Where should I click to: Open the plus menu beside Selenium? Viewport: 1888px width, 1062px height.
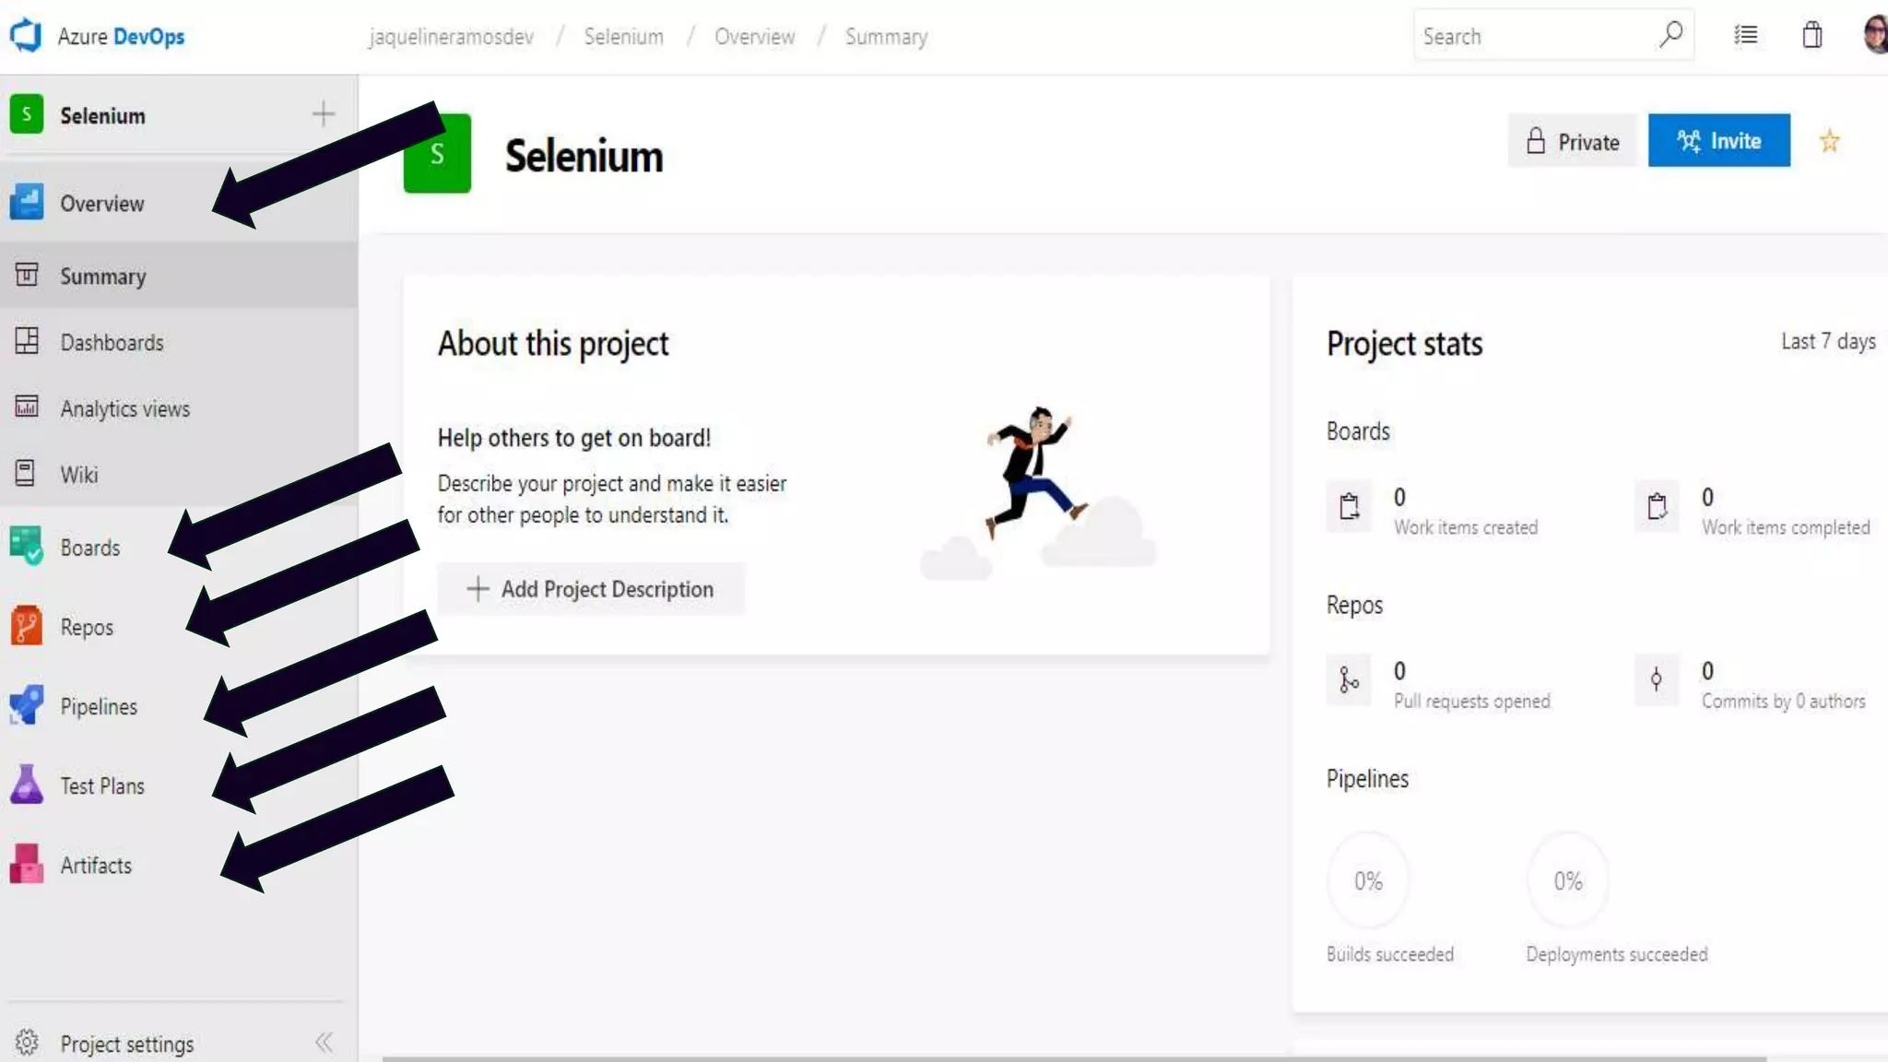(x=323, y=114)
